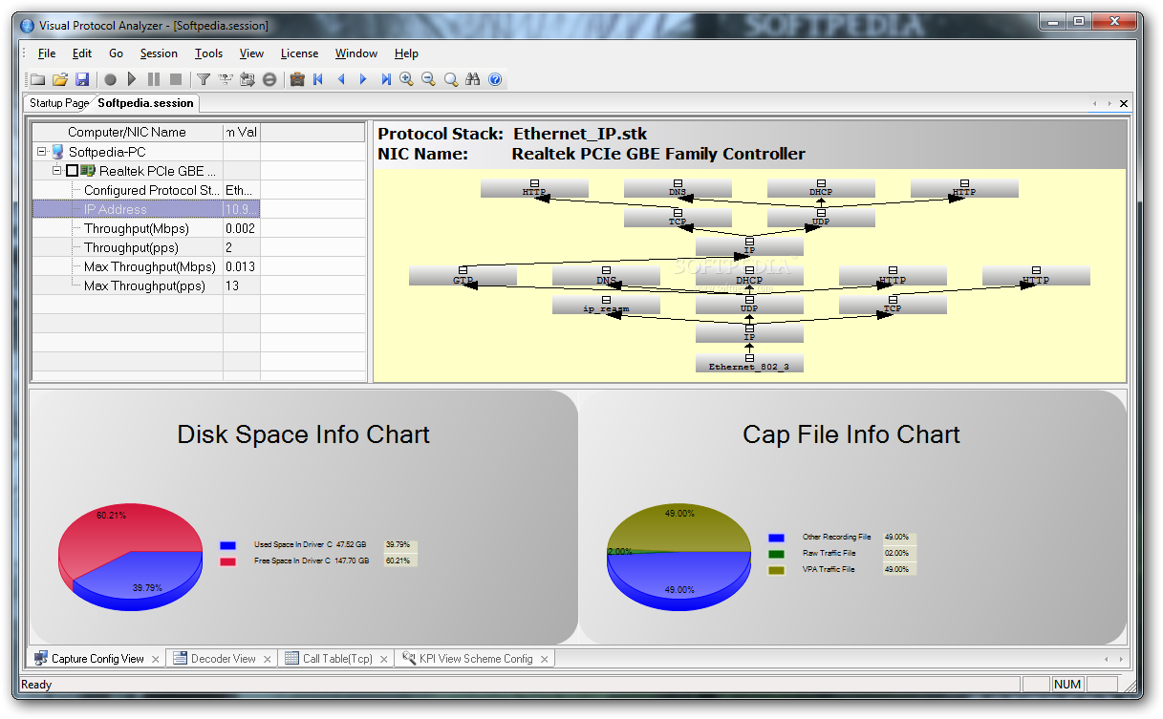Click the Capture Config View tab icon
1163x719 pixels.
click(x=41, y=658)
